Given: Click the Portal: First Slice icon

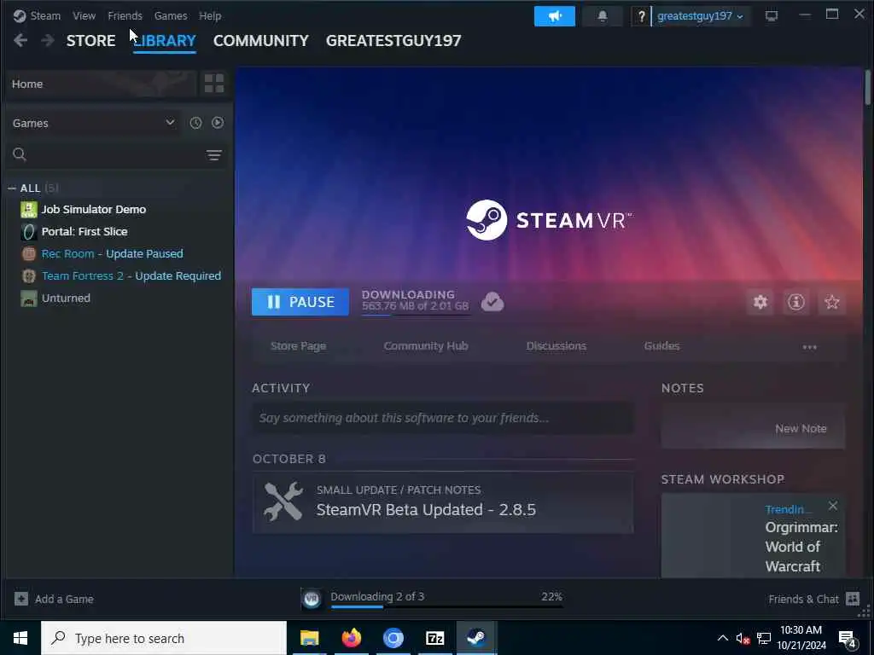Looking at the screenshot, I should [x=28, y=232].
